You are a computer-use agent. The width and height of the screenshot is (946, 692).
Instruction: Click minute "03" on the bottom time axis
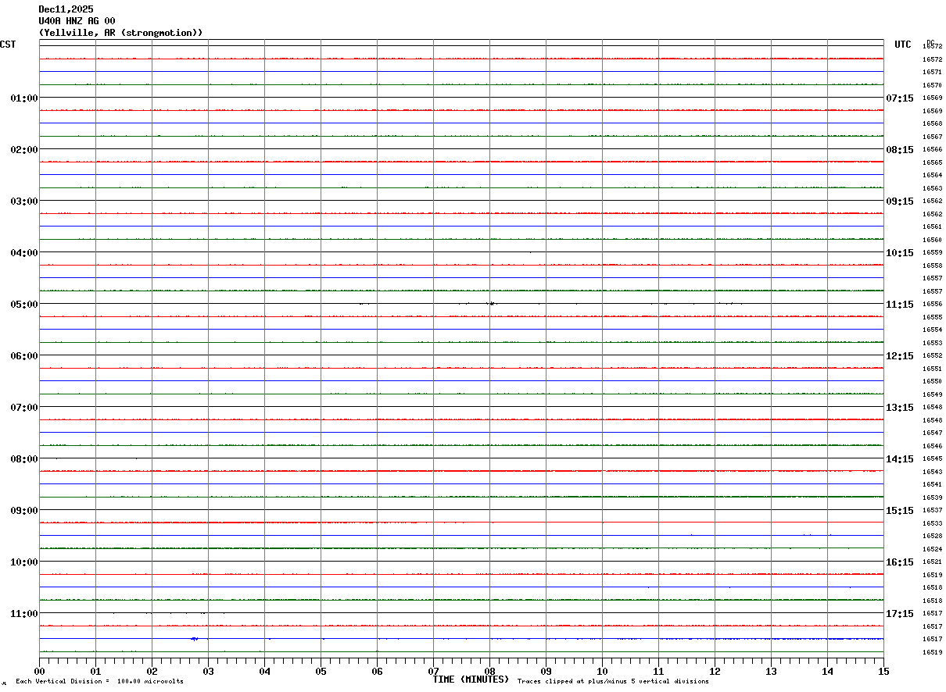[x=208, y=671]
